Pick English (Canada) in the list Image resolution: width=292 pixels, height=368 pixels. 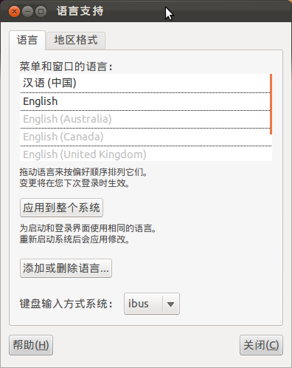click(145, 137)
